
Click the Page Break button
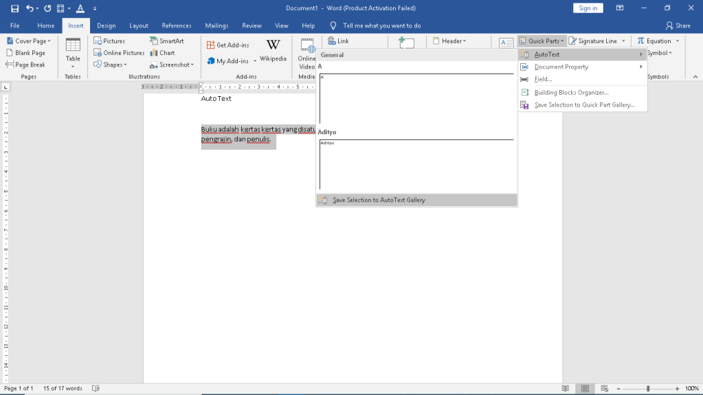(x=26, y=65)
